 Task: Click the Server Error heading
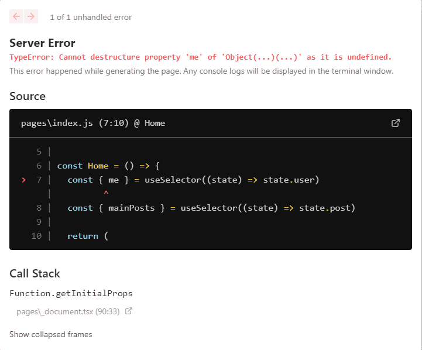click(42, 43)
